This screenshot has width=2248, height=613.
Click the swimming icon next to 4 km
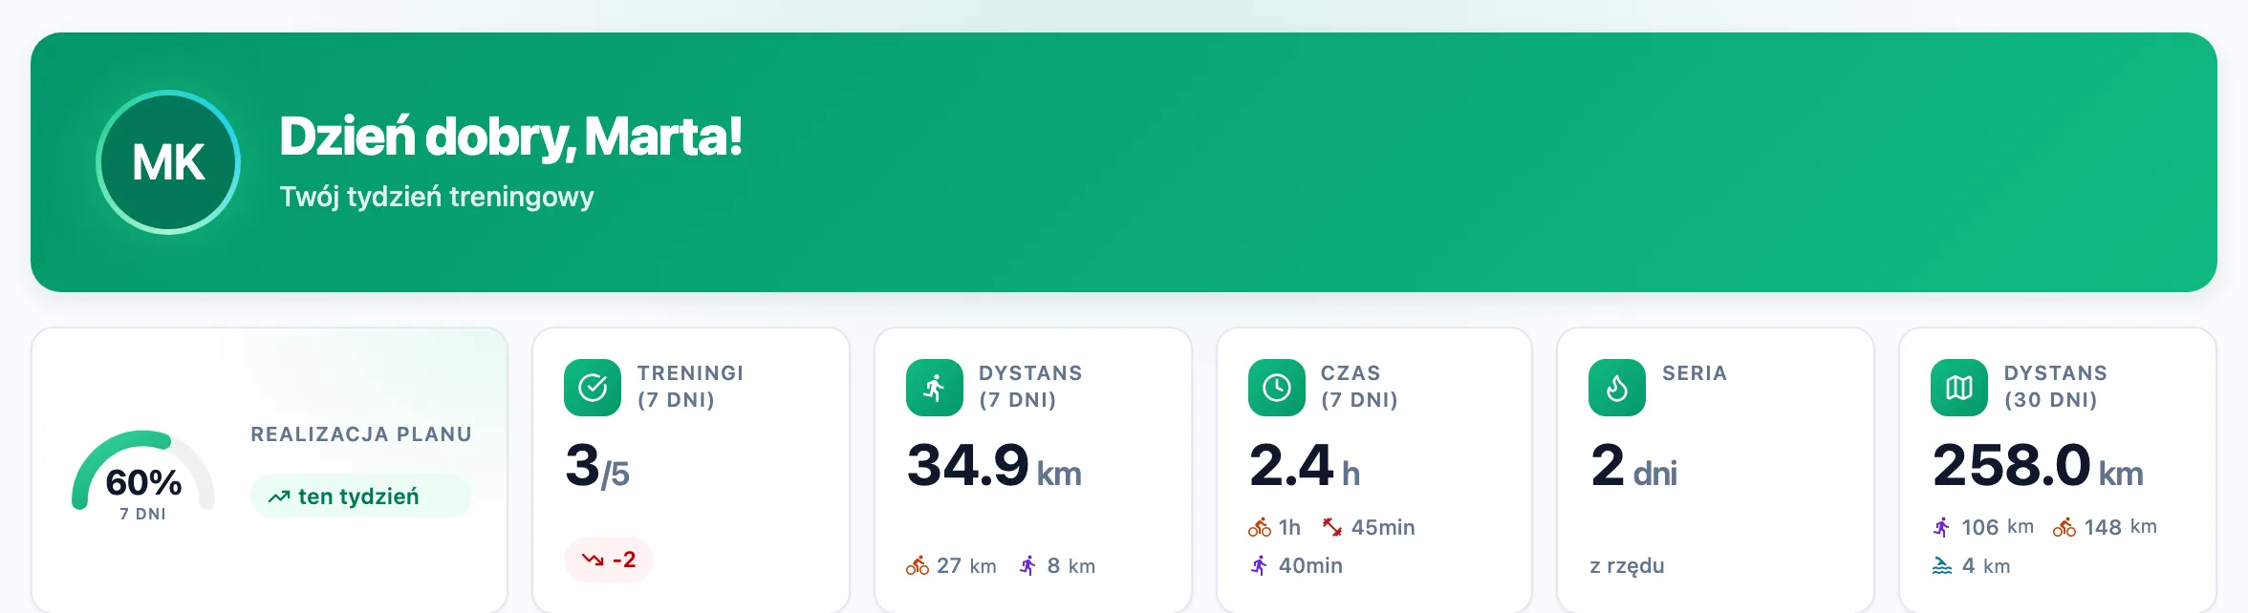tap(1942, 566)
